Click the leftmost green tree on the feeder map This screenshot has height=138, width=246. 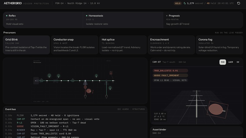point(49,76)
